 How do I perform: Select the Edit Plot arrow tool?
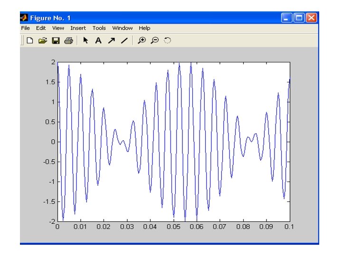pos(85,40)
